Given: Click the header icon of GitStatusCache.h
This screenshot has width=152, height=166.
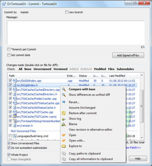Looking at the screenshot, I should (x=15, y=108).
